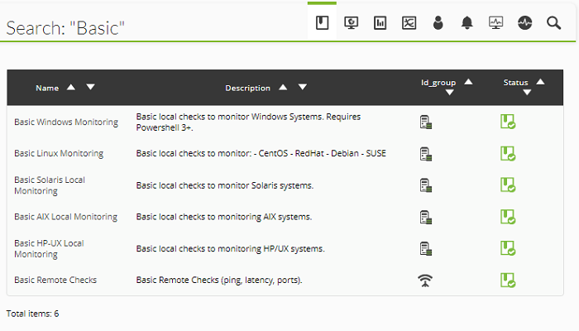Click group icon for Basic HP-UX Local Monitoring
579x331 pixels.
tap(426, 248)
